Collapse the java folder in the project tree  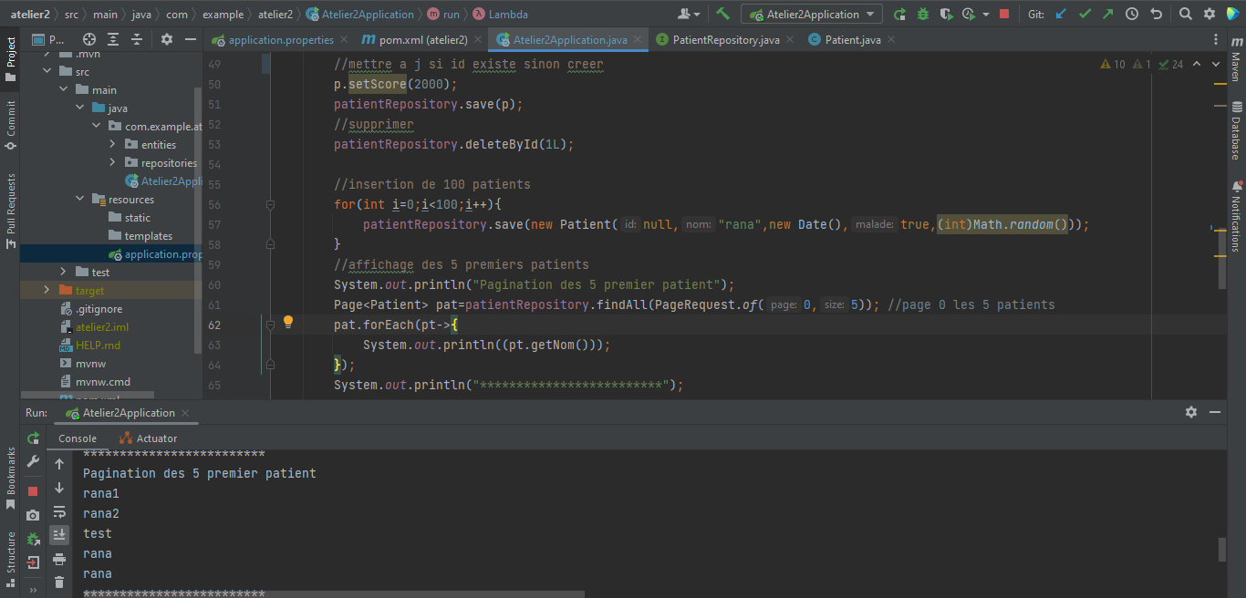(80, 108)
